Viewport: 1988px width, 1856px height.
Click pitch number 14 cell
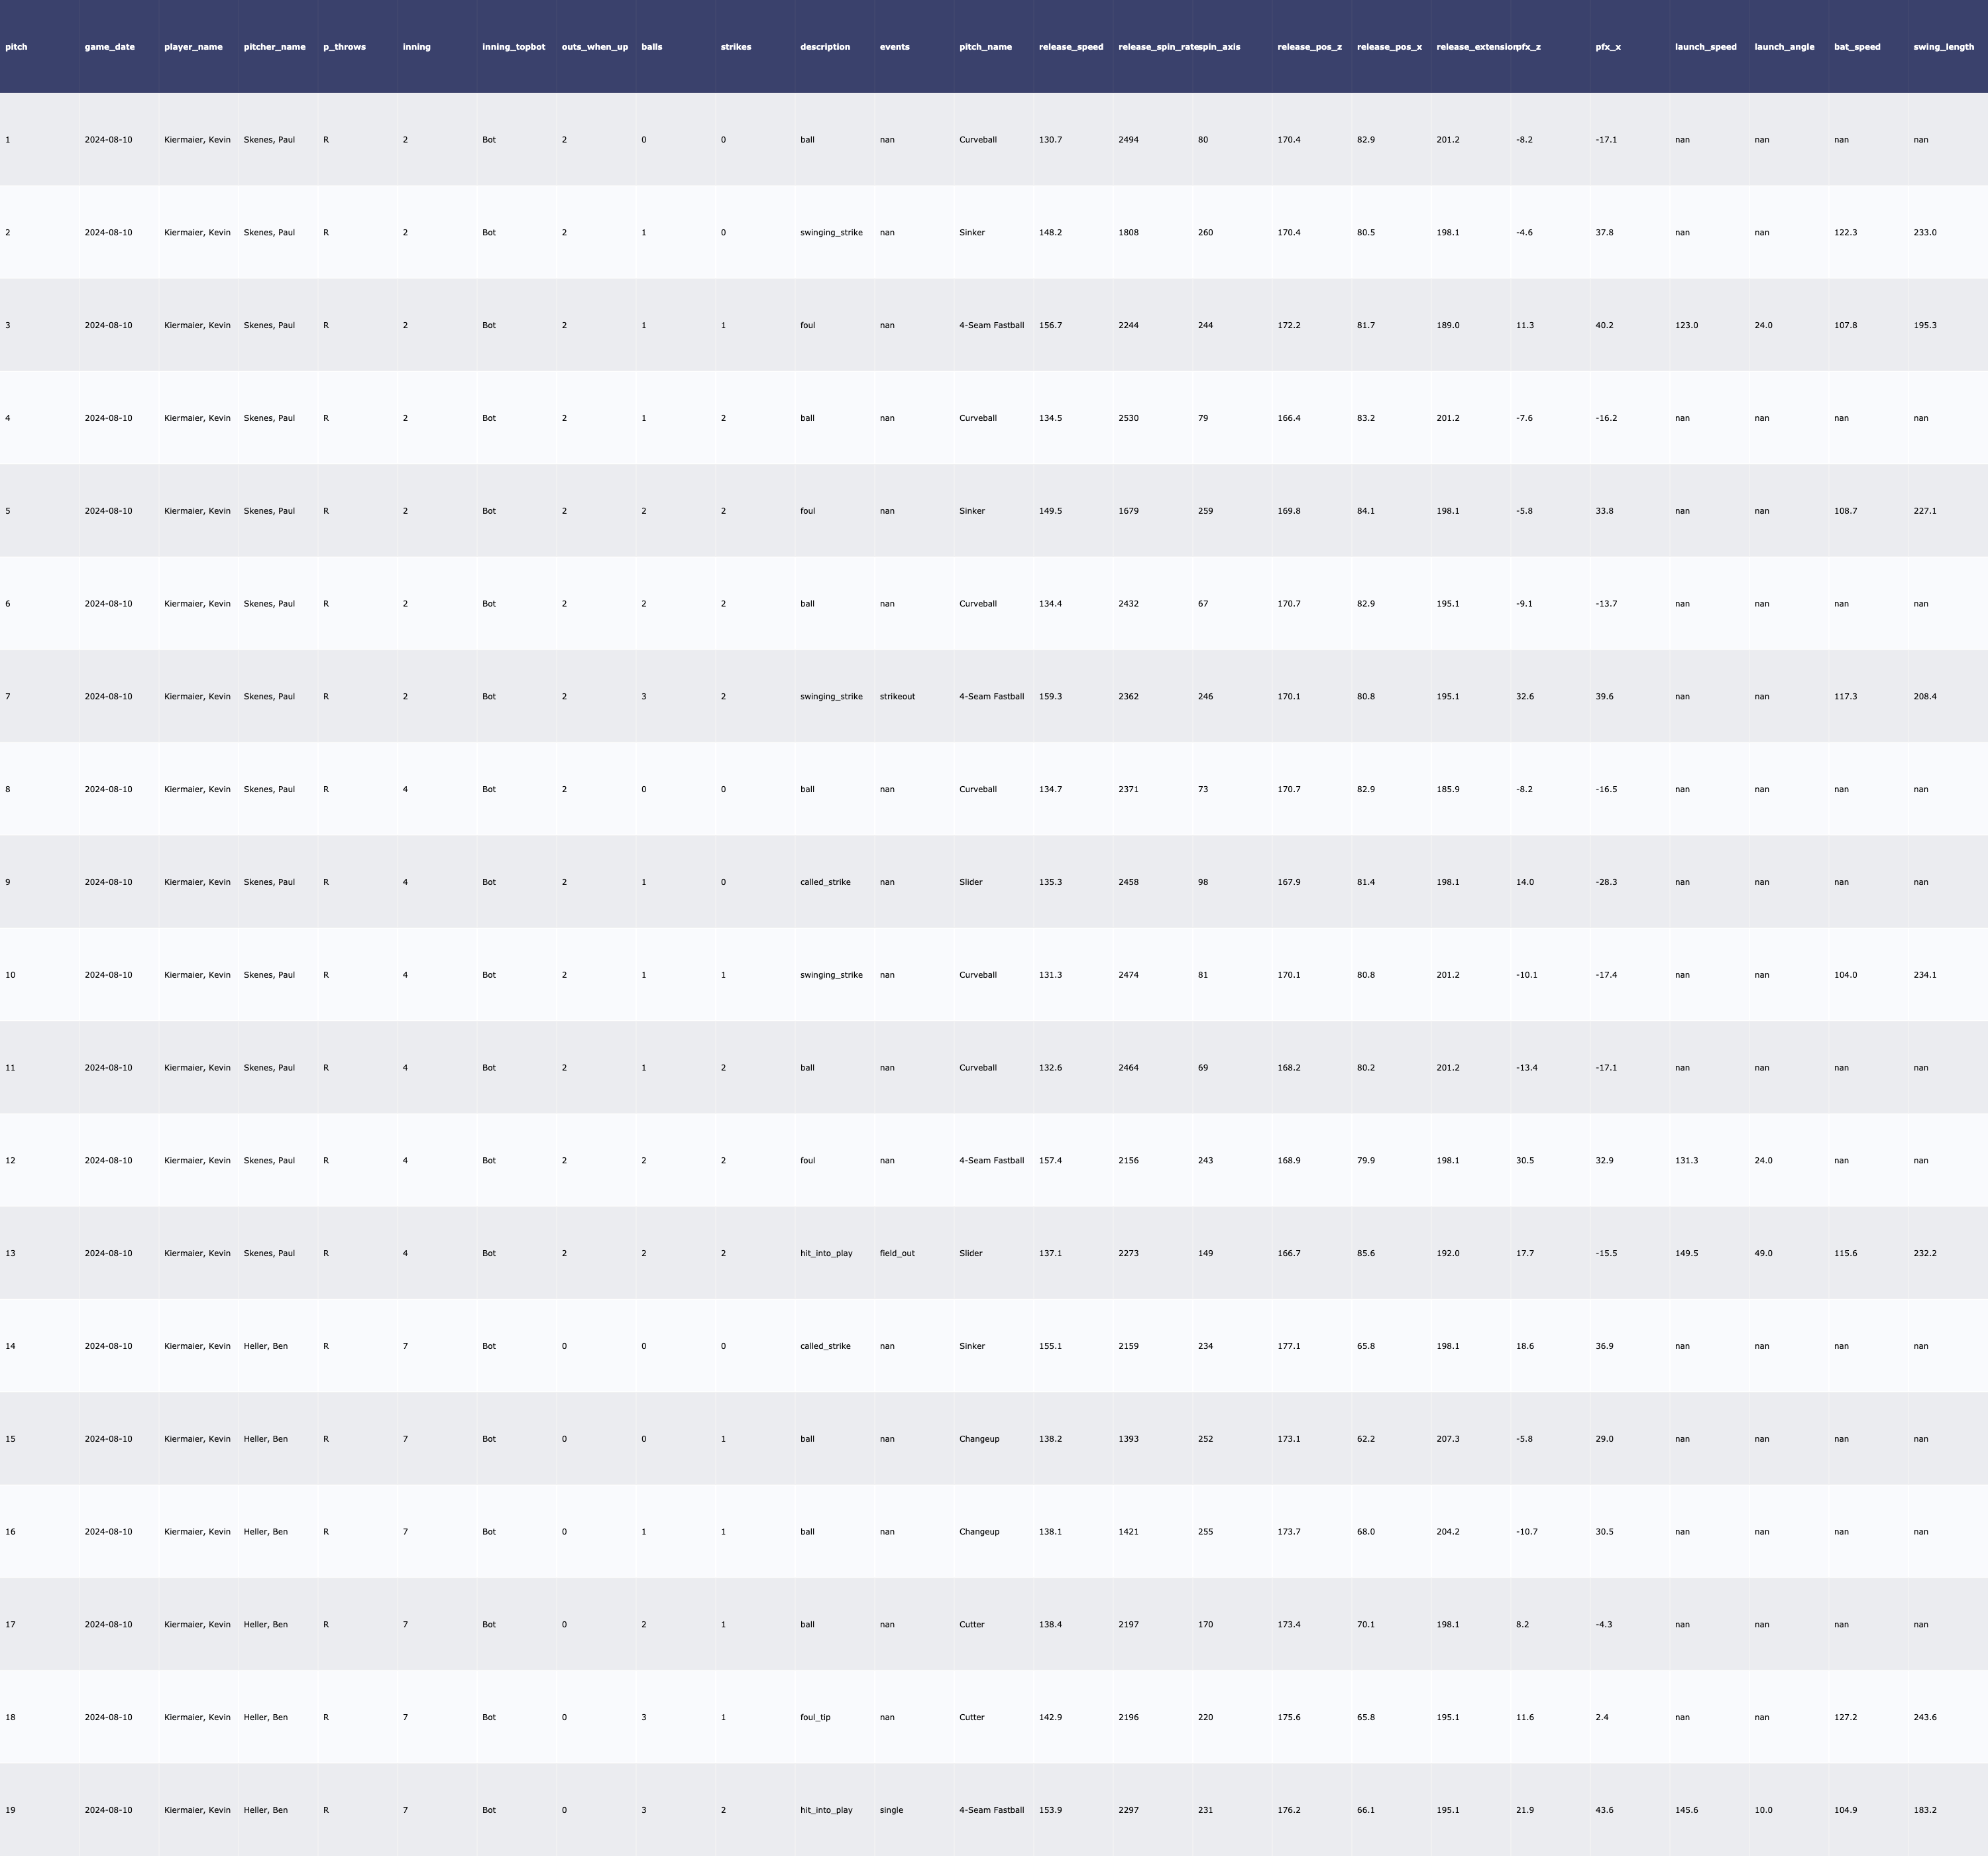tap(10, 1346)
